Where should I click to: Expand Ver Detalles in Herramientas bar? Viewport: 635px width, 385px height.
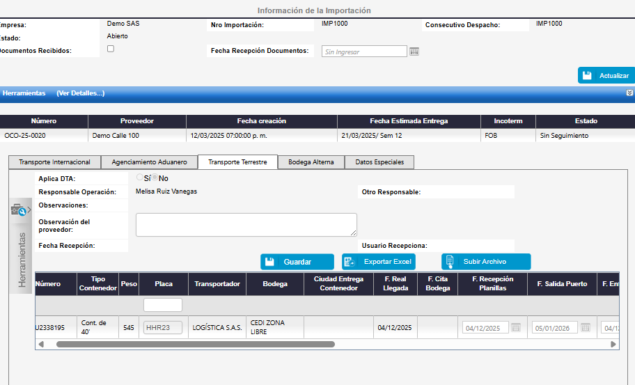81,93
